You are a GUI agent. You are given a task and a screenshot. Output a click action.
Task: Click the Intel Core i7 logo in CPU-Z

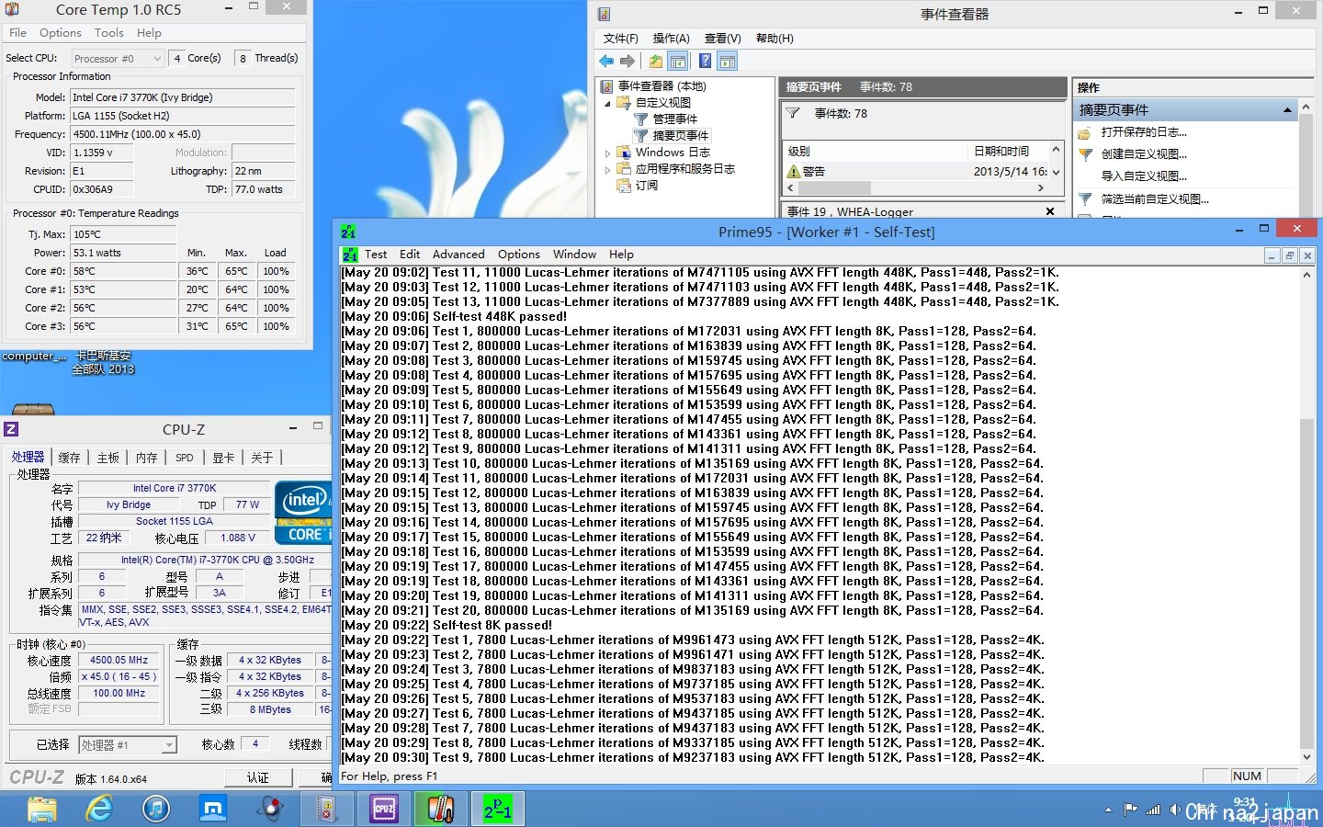[303, 512]
